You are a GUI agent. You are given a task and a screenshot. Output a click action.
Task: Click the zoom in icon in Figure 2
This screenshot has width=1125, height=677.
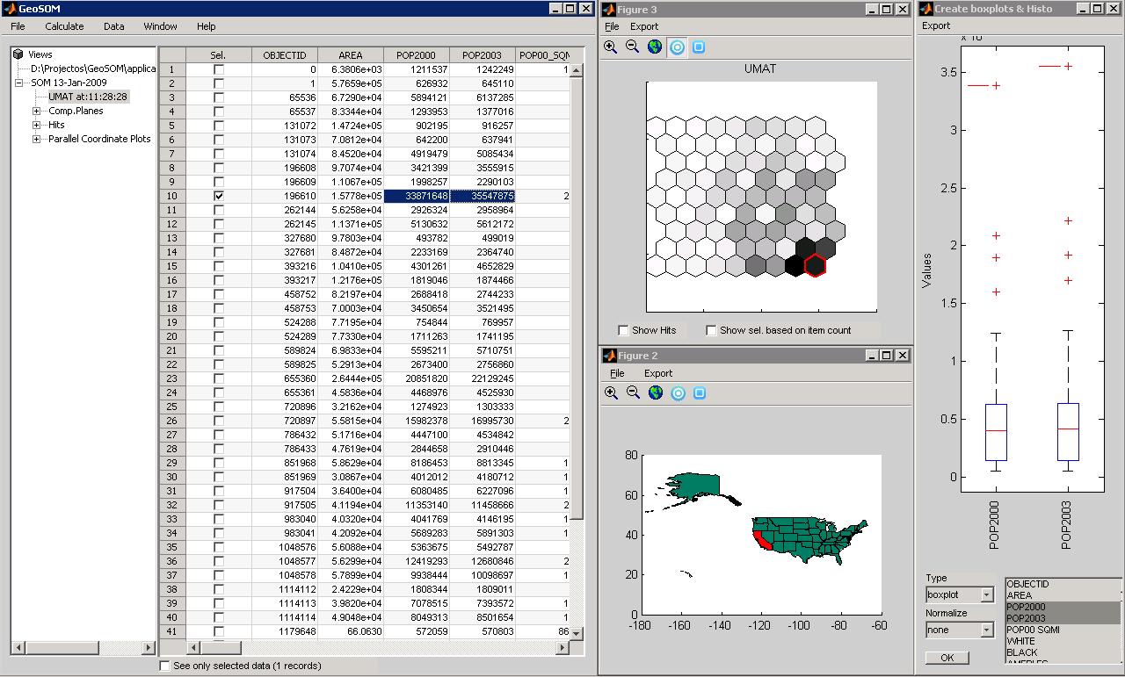[612, 393]
